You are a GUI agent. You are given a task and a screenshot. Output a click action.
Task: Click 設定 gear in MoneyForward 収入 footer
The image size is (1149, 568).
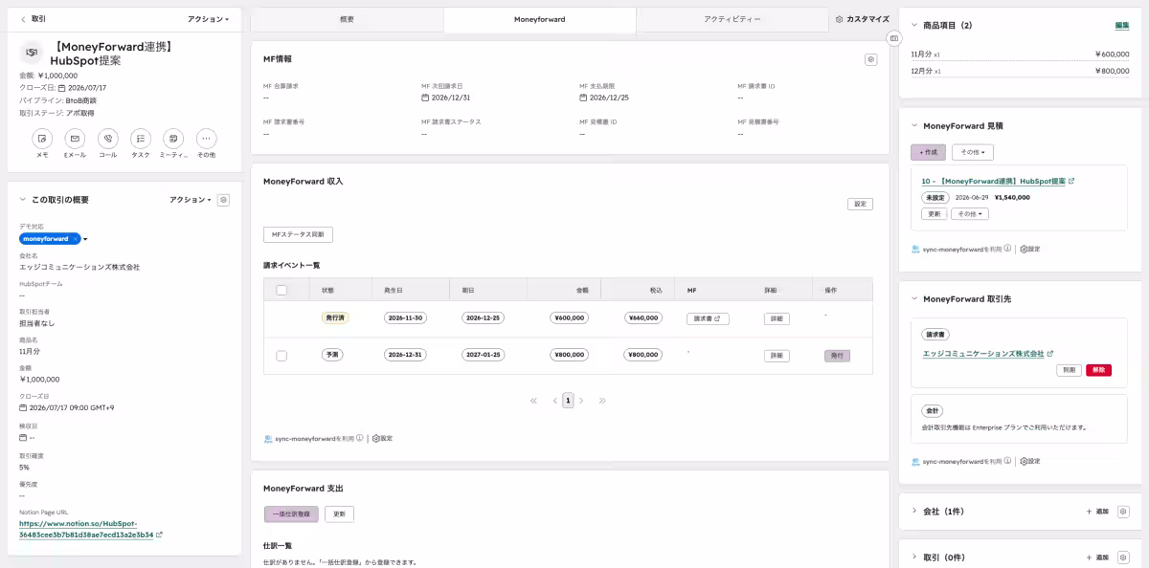point(382,438)
